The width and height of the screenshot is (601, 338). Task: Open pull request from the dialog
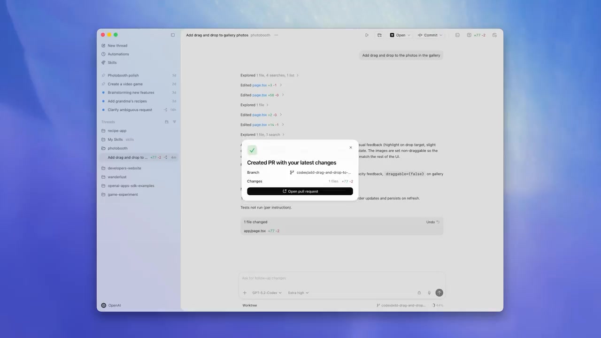pos(300,192)
